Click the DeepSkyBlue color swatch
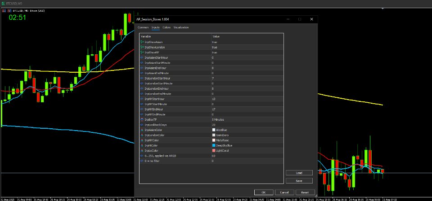The height and width of the screenshot is (201, 432). pyautogui.click(x=214, y=145)
